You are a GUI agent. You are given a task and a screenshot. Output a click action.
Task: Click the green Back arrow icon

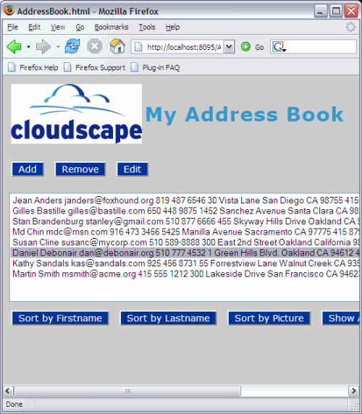(14, 47)
